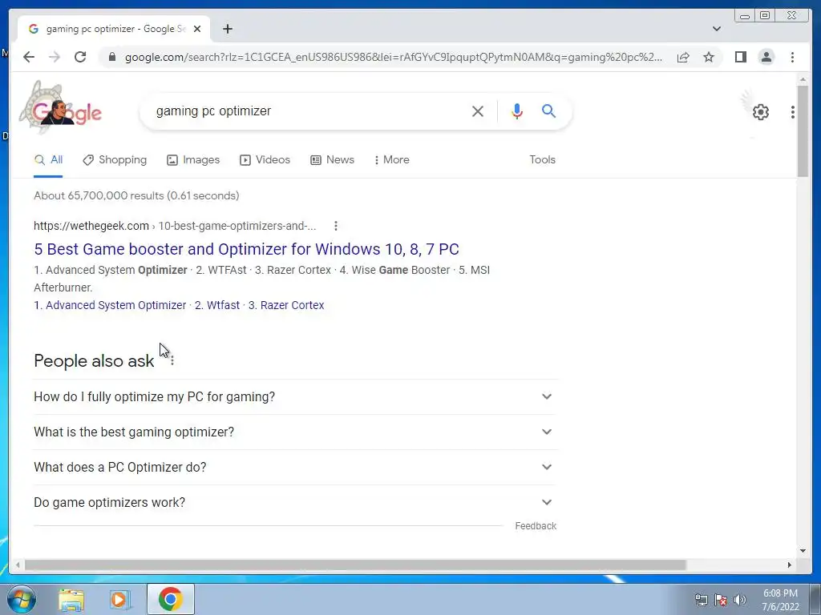Viewport: 821px width, 615px height.
Task: Click the horizontal scrollbar thumb
Action: click(355, 565)
